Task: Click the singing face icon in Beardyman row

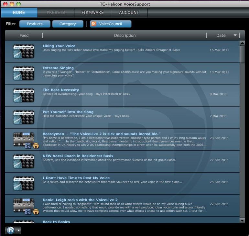Action: coord(36,146)
